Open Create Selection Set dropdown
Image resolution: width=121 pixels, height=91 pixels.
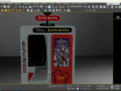tap(76, 6)
